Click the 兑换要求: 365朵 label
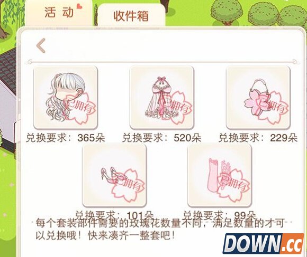 pos(66,138)
